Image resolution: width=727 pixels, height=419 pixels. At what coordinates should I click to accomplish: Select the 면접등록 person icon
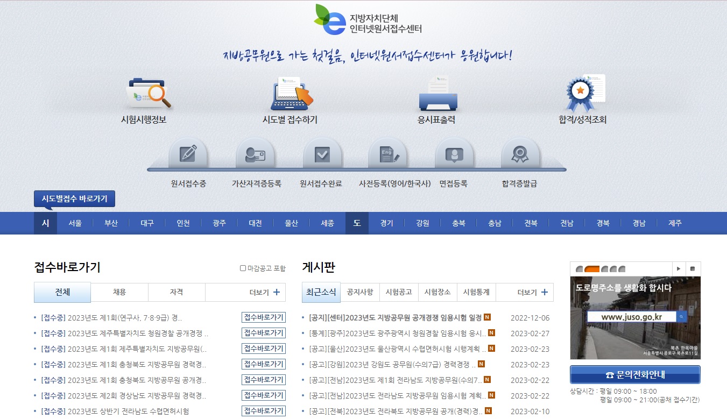click(x=454, y=153)
